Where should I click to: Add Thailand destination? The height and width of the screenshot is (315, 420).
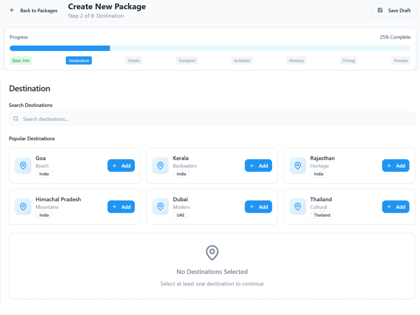[x=396, y=207]
